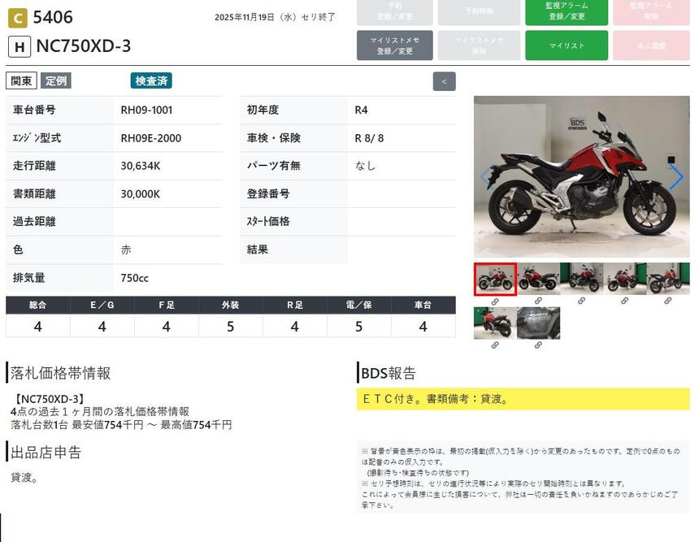Click link icon under third thumbnail
Viewport: 699px width, 542px height.
pos(581,301)
